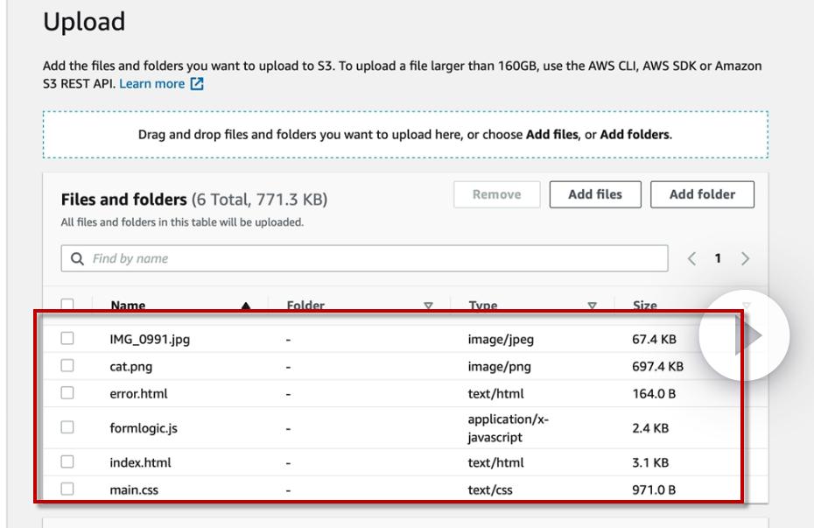Go to the previous page with the left chevron
814x528 pixels.
[691, 258]
